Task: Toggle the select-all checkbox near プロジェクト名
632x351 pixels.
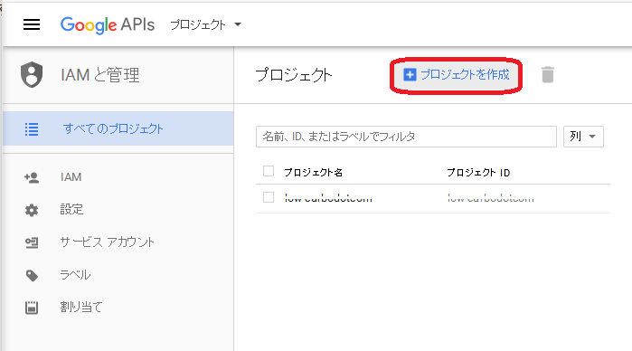Action: tap(269, 171)
